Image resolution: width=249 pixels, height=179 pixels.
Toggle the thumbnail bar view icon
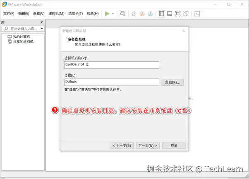[170, 14]
